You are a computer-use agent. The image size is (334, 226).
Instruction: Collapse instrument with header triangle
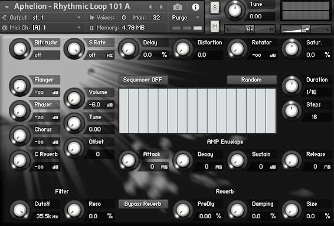[7, 7]
